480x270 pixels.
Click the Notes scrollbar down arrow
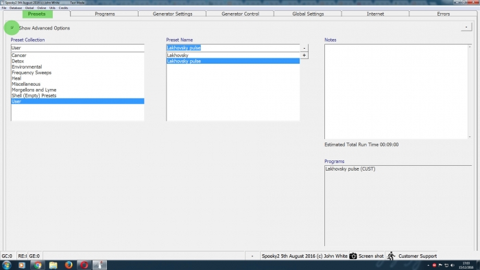[470, 136]
